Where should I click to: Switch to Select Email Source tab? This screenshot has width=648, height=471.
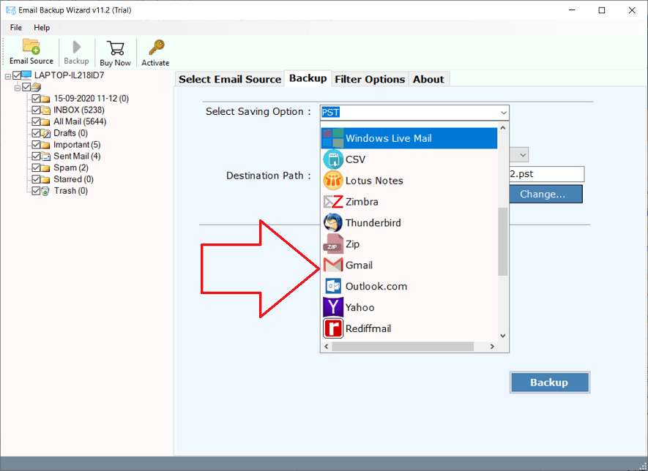tap(230, 79)
